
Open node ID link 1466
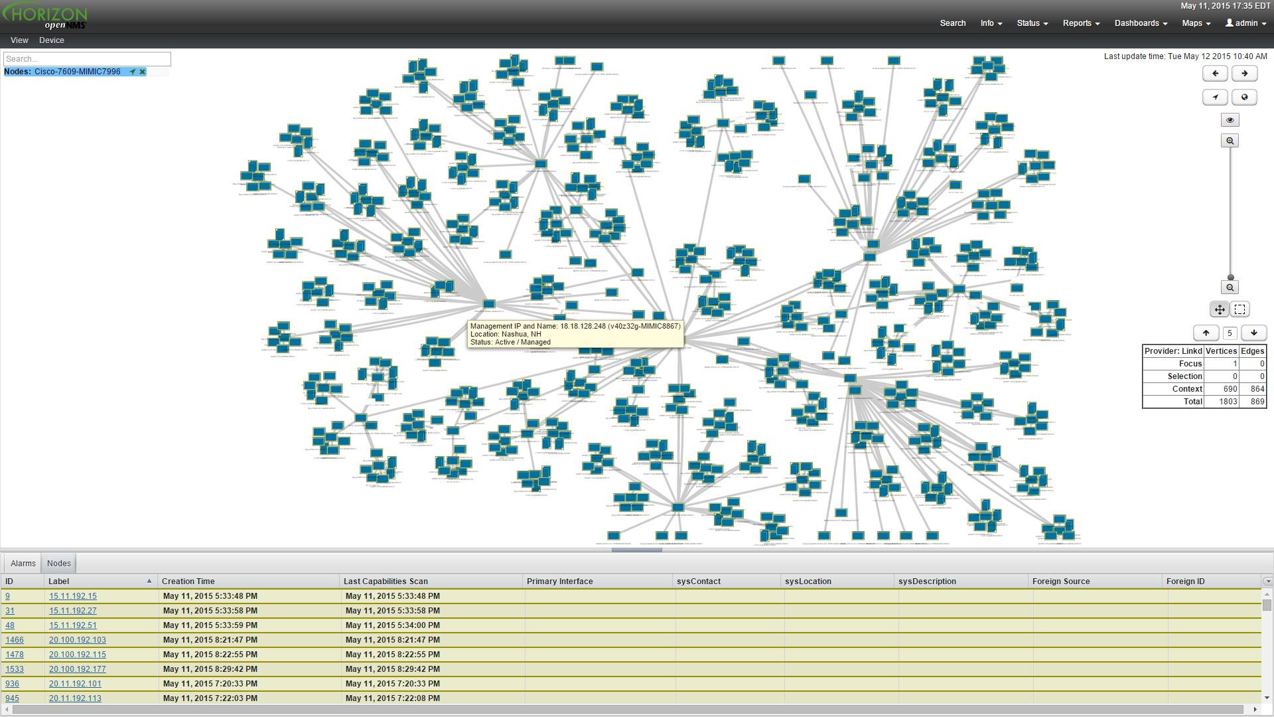point(15,640)
